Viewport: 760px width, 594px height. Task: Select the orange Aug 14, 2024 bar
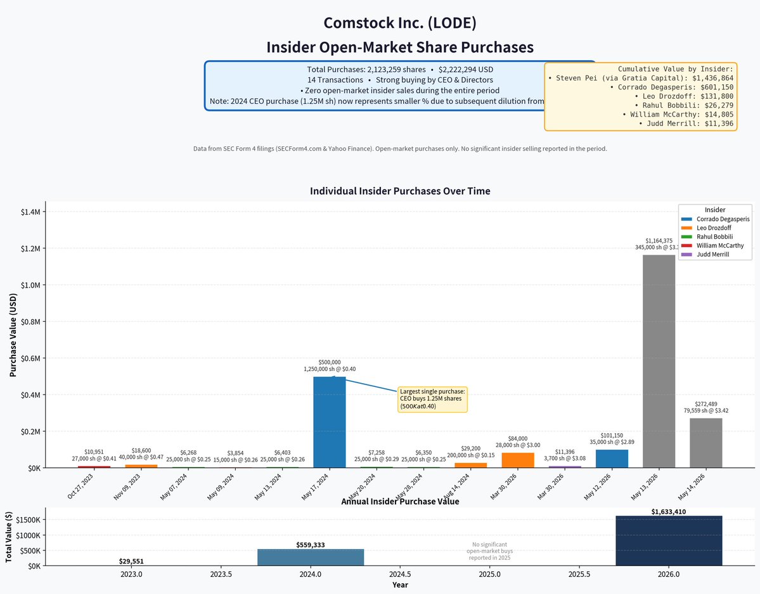tap(470, 465)
